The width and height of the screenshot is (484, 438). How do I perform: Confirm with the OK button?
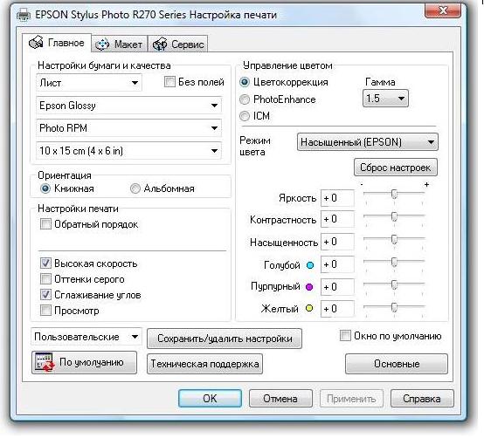tap(210, 398)
